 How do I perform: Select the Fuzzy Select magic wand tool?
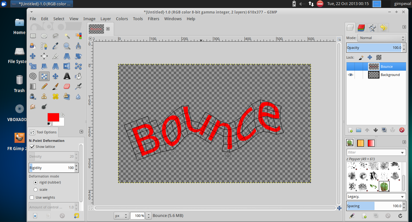[x=67, y=36]
